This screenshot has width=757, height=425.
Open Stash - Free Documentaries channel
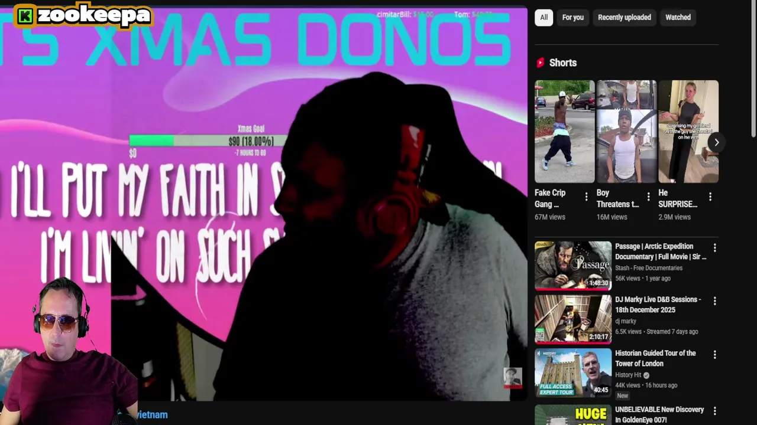649,268
